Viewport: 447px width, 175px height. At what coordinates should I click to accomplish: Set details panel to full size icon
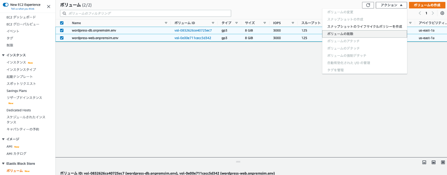click(443, 162)
